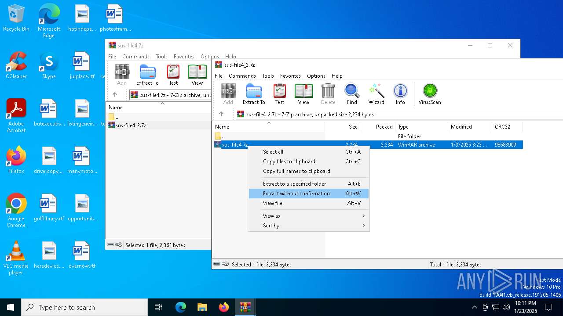This screenshot has width=563, height=316.
Task: Sort by Type column header
Action: click(421, 127)
